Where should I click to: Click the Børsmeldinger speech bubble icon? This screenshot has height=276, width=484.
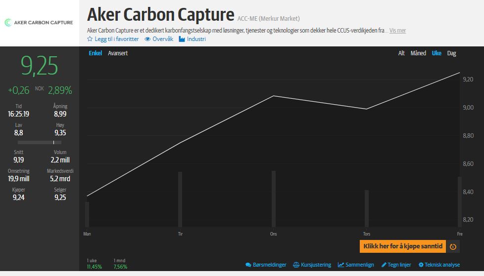pyautogui.click(x=248, y=265)
